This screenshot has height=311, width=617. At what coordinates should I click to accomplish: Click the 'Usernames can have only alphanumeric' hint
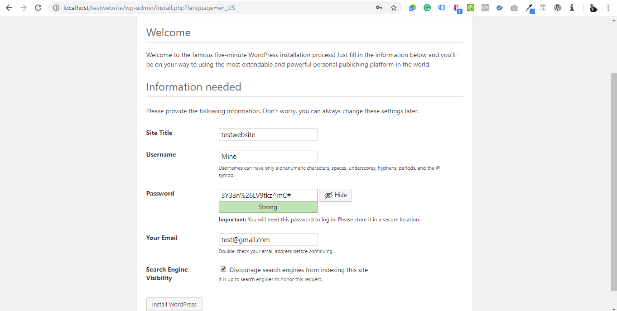pyautogui.click(x=330, y=172)
